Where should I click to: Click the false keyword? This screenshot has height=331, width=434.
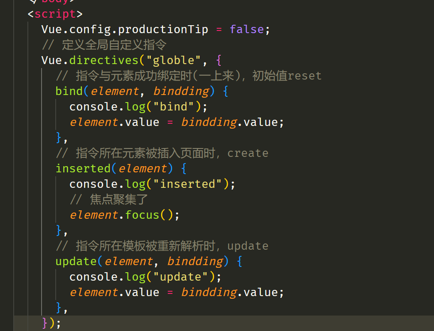click(246, 29)
